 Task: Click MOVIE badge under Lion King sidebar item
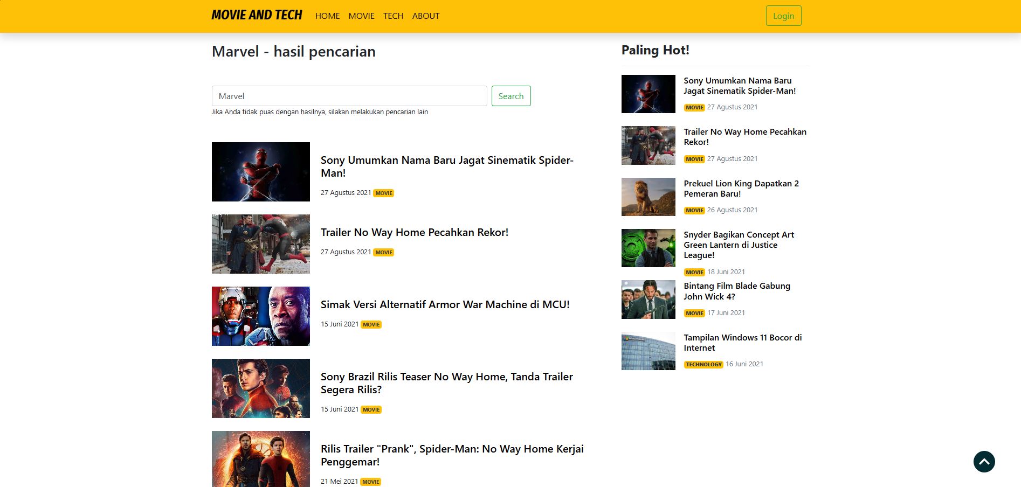click(x=694, y=211)
